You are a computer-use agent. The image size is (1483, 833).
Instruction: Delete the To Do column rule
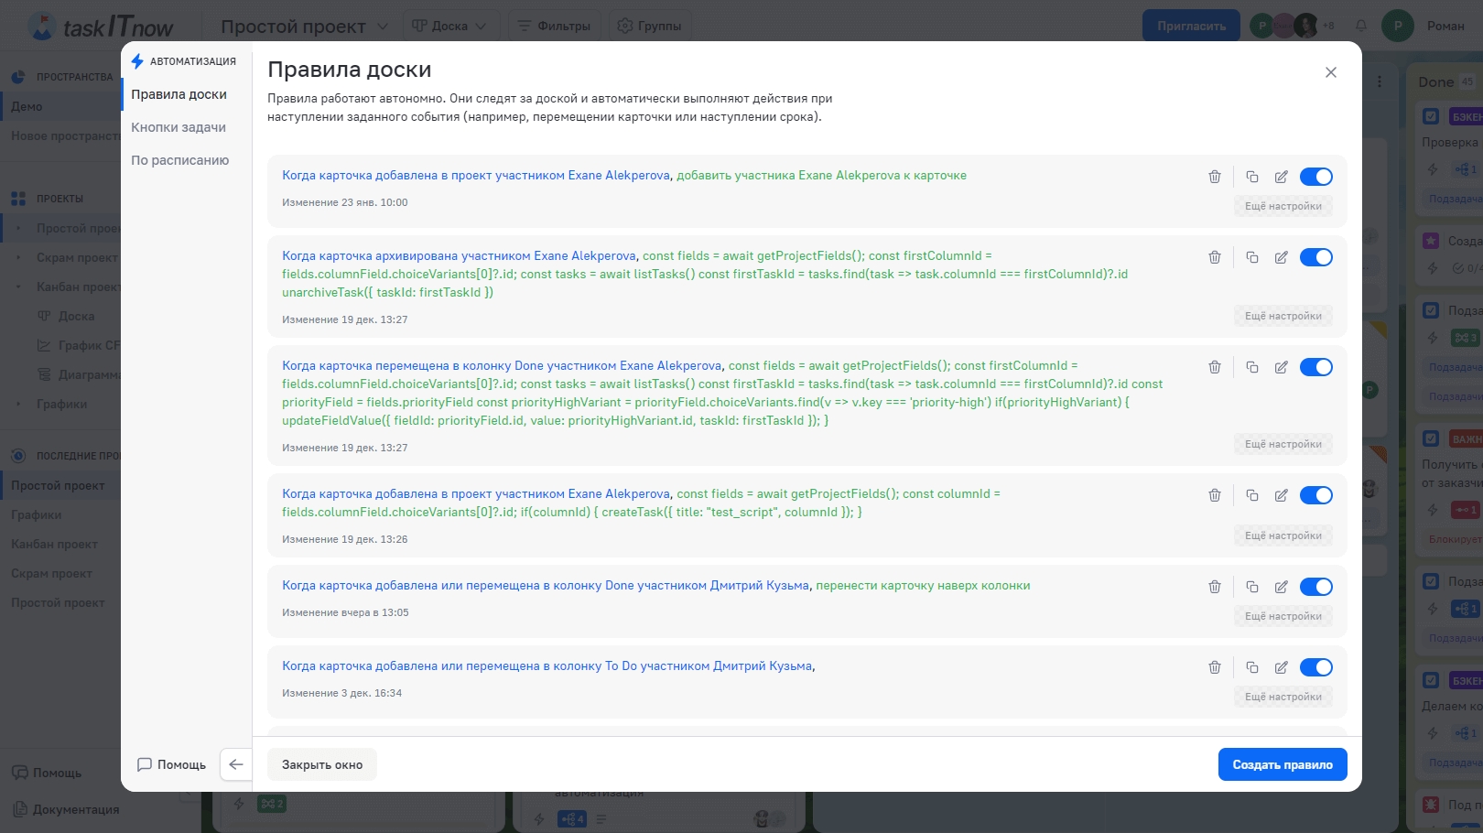[x=1214, y=667]
